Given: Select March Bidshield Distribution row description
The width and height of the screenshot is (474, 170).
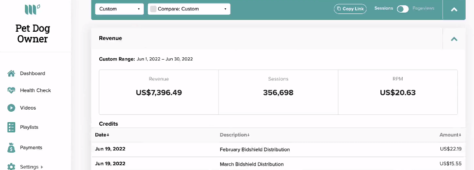Looking at the screenshot, I should pyautogui.click(x=251, y=164).
